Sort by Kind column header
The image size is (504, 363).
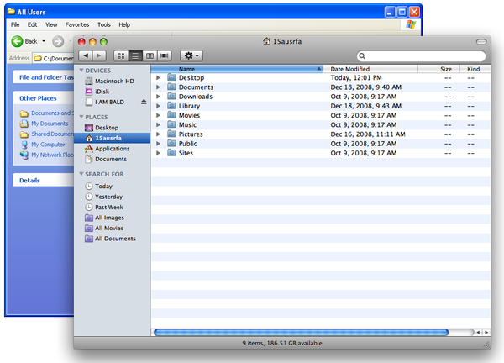tap(475, 69)
